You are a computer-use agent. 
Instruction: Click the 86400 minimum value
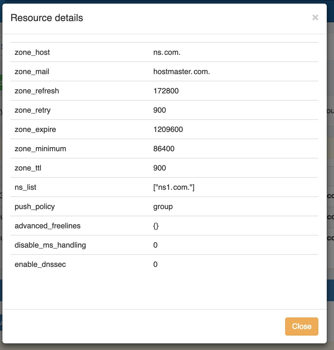(x=164, y=149)
